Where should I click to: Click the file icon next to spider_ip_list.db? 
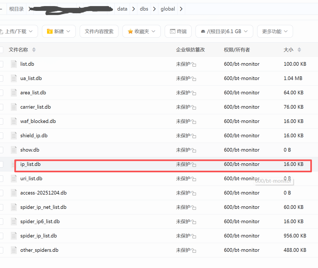click(x=14, y=236)
